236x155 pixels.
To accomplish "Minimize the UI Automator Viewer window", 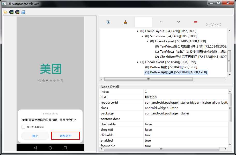I will 211,3.
